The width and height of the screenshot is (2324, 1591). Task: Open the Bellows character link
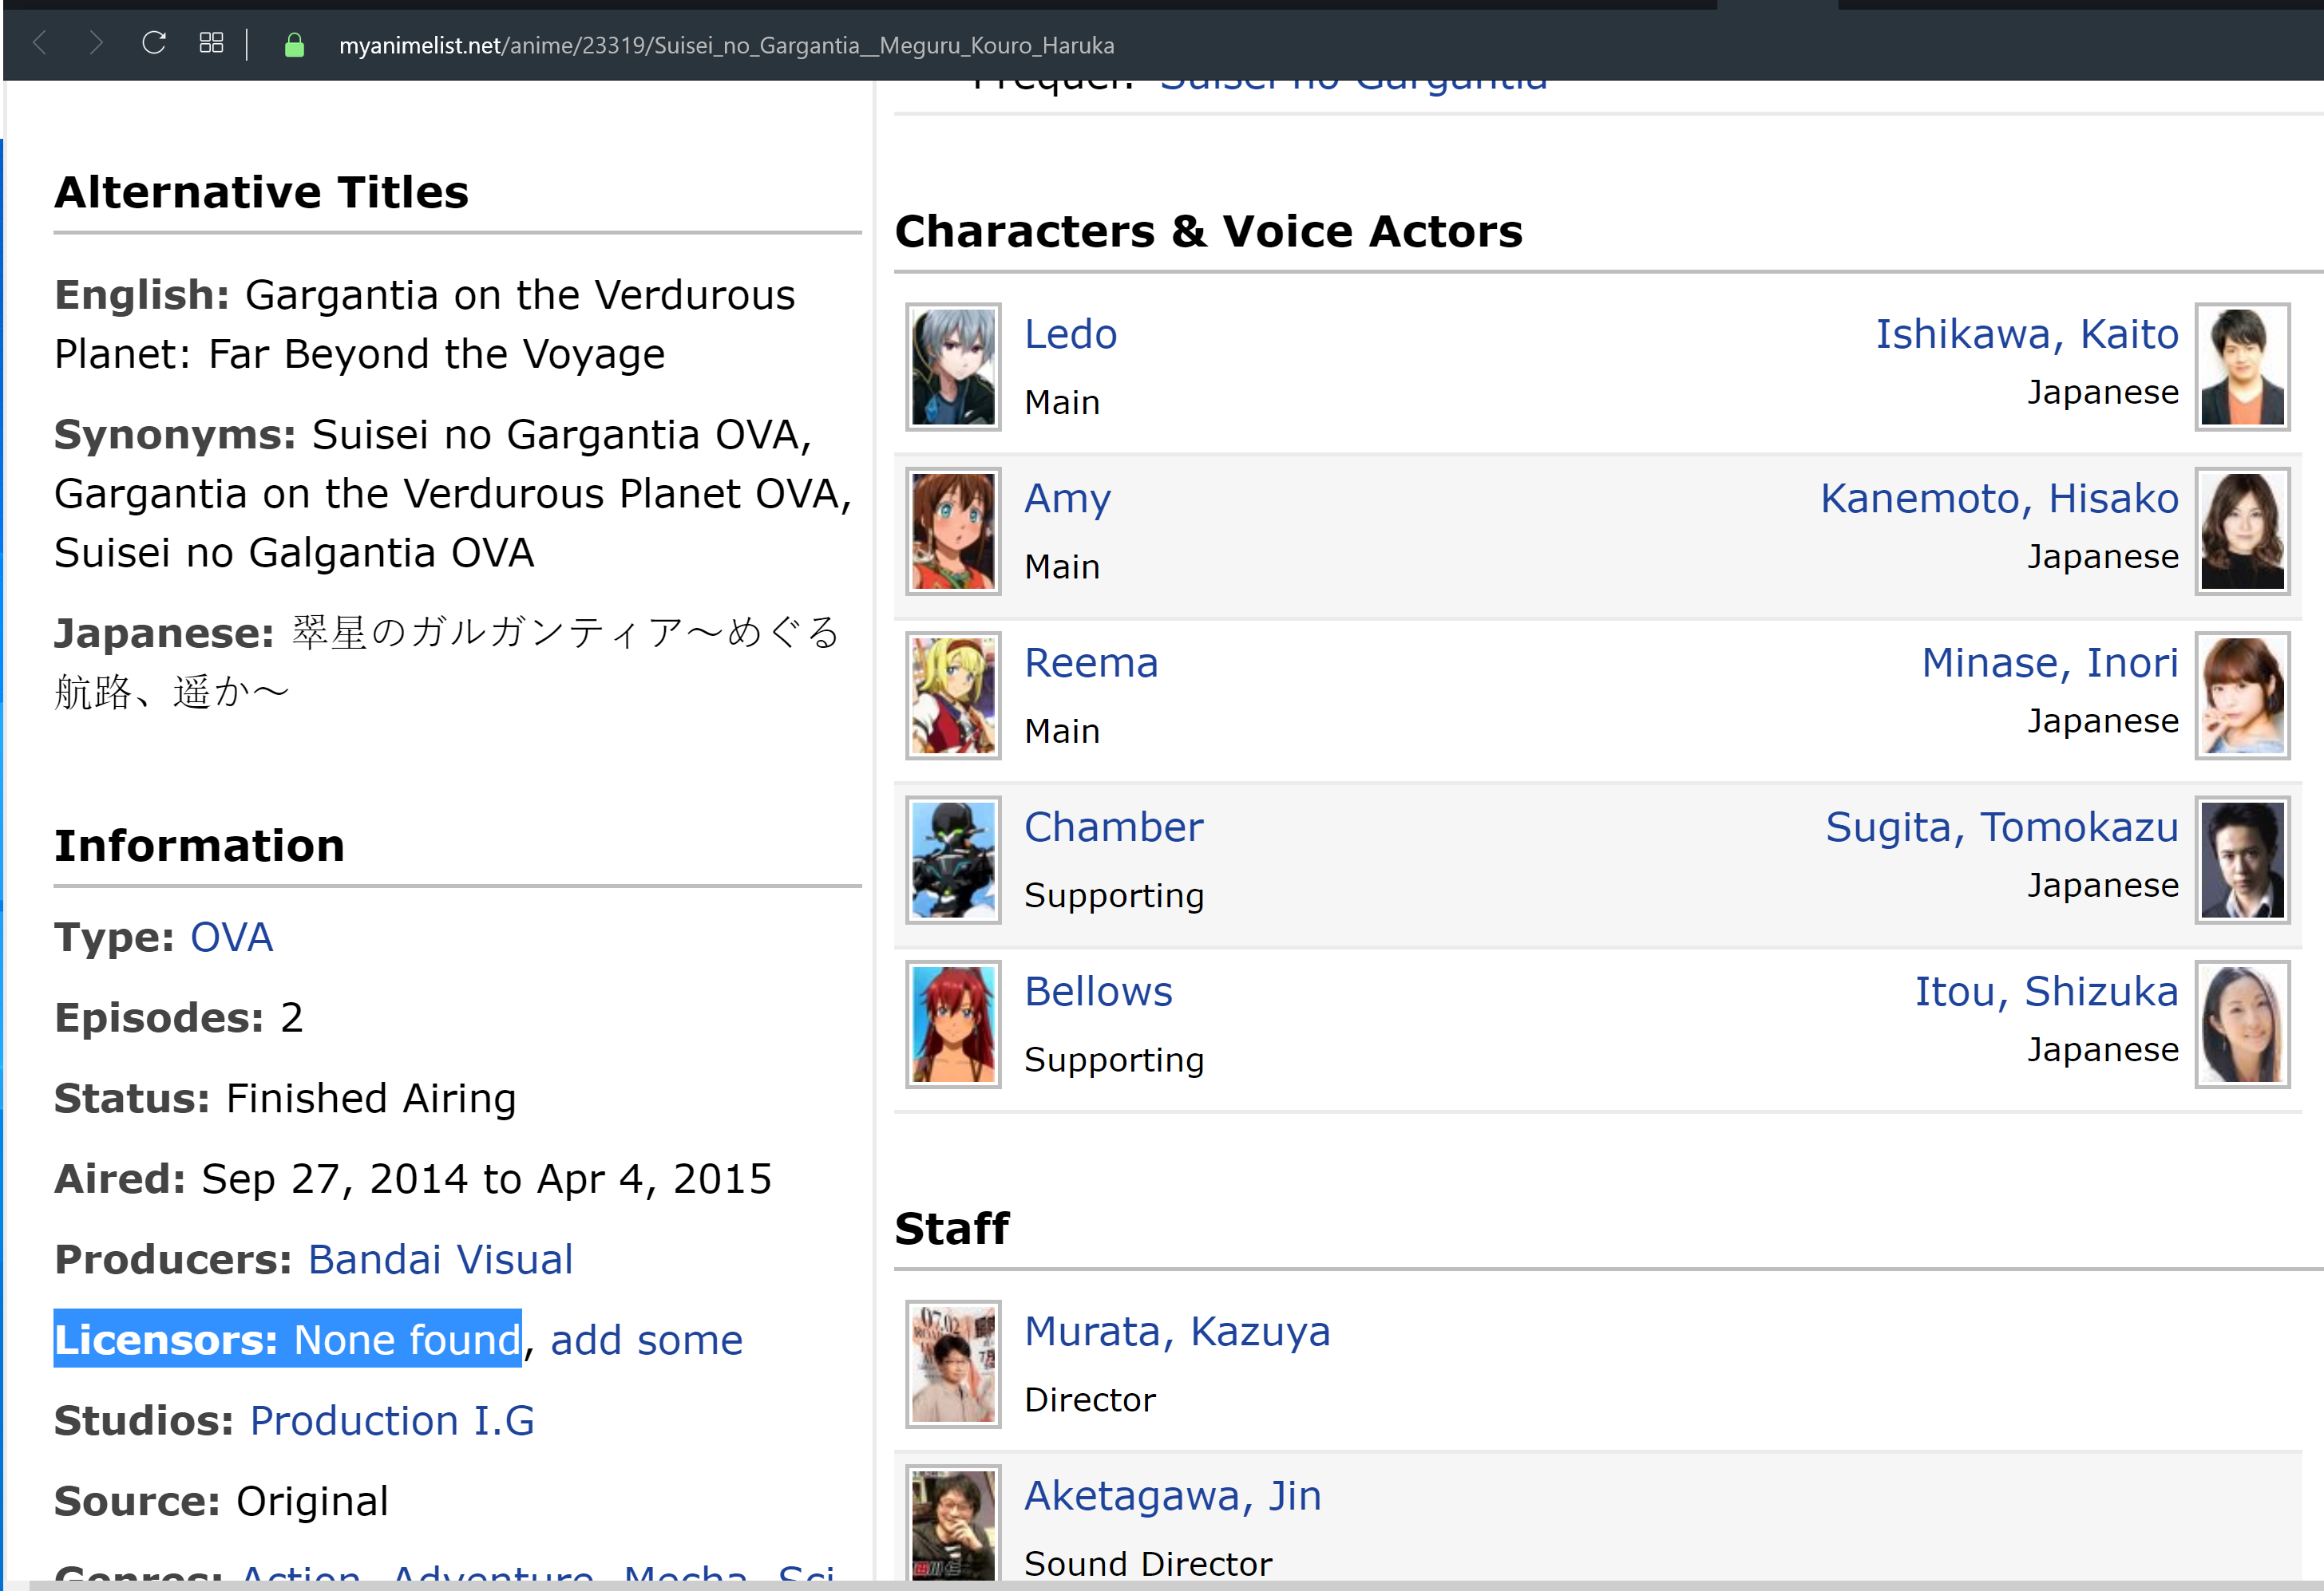[x=1098, y=991]
